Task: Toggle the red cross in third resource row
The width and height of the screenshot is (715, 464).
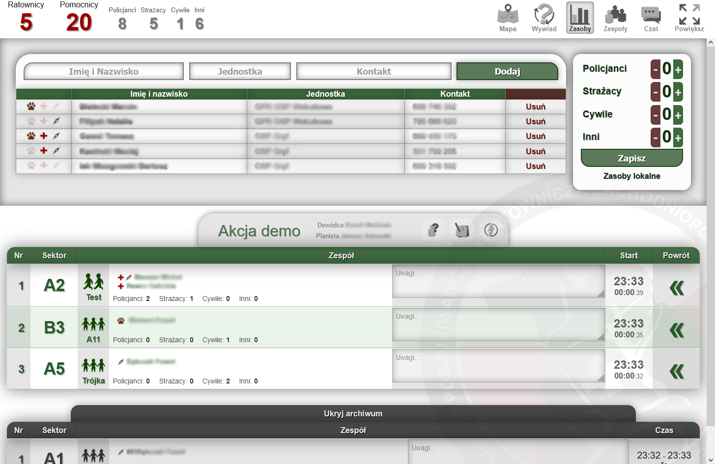Action: click(x=44, y=136)
